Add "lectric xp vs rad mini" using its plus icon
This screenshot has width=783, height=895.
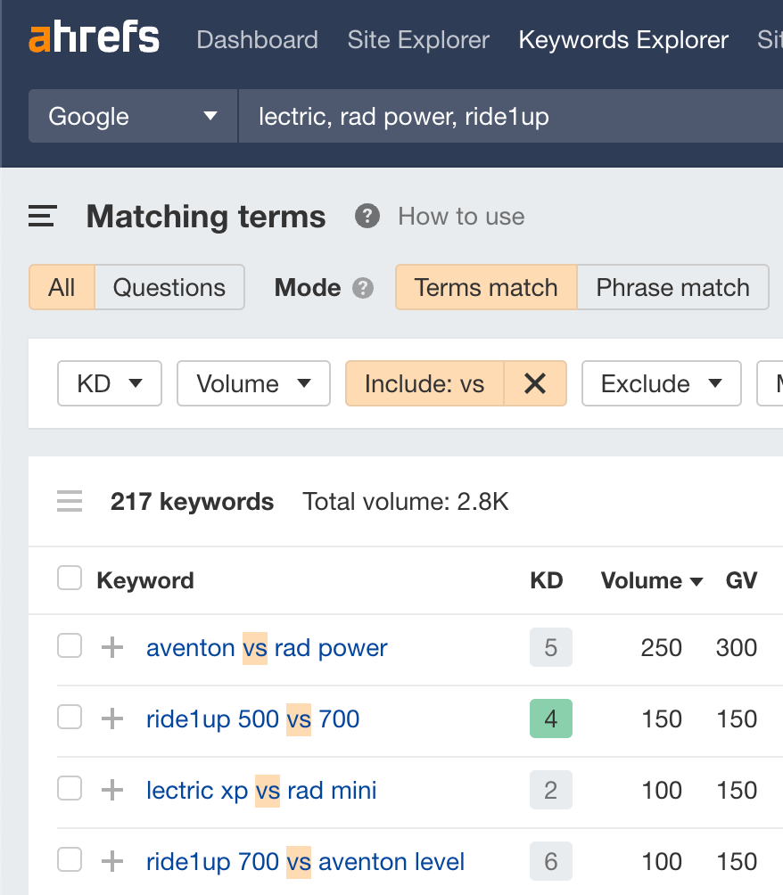click(111, 790)
